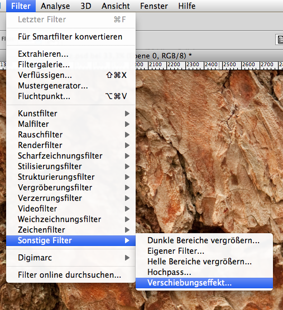283x310 pixels.
Task: Click Verschiebungseffekt... in submenu
Action: pyautogui.click(x=204, y=283)
